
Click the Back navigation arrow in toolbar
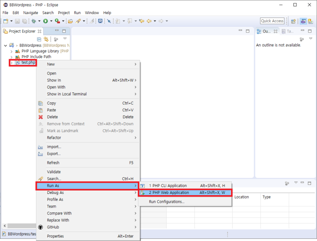149,21
